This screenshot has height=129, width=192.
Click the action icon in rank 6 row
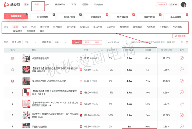click(x=181, y=115)
